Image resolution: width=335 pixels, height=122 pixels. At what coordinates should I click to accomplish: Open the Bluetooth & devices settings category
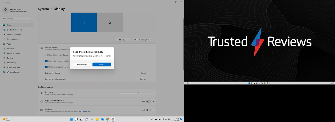[18, 30]
